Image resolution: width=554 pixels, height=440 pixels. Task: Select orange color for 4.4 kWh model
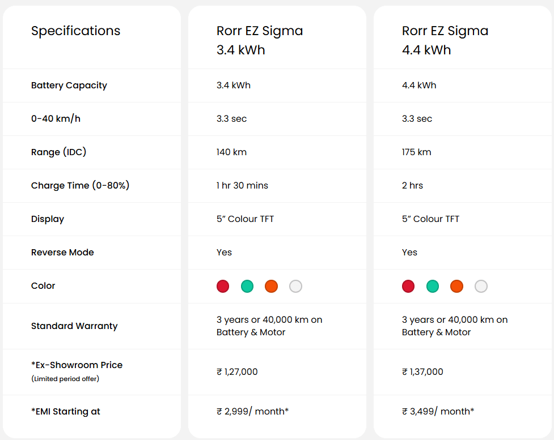[456, 286]
